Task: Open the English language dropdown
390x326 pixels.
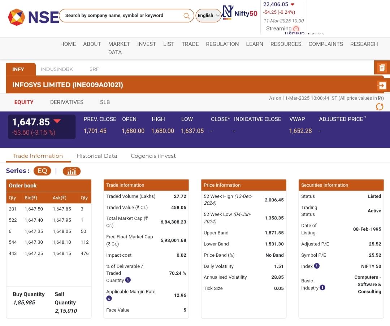Action: click(208, 16)
